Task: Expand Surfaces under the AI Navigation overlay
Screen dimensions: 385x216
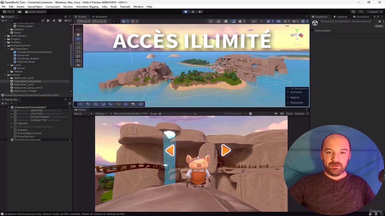Action: coord(288,92)
